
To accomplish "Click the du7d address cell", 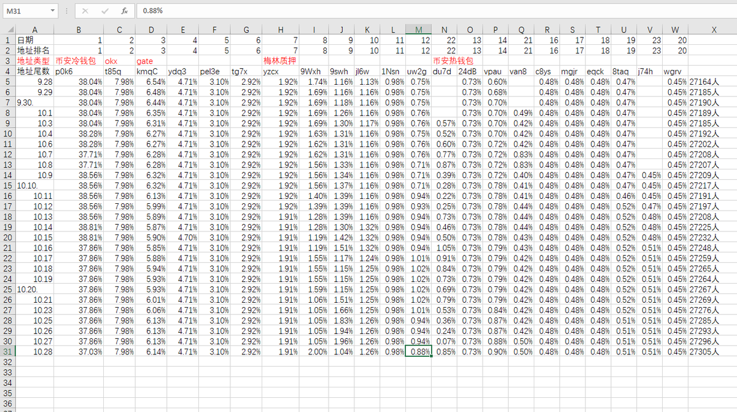I will (x=444, y=71).
